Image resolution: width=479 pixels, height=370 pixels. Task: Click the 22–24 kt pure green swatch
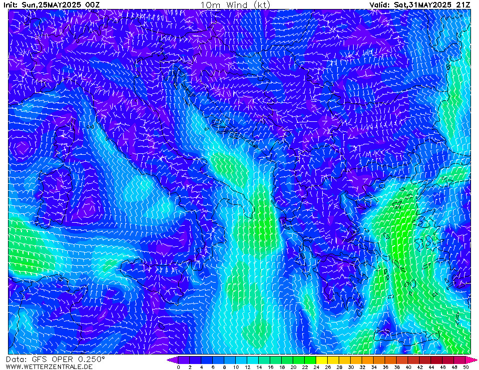[x=311, y=360]
